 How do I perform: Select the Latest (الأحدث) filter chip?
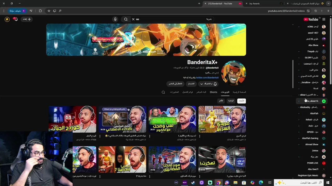click(241, 101)
